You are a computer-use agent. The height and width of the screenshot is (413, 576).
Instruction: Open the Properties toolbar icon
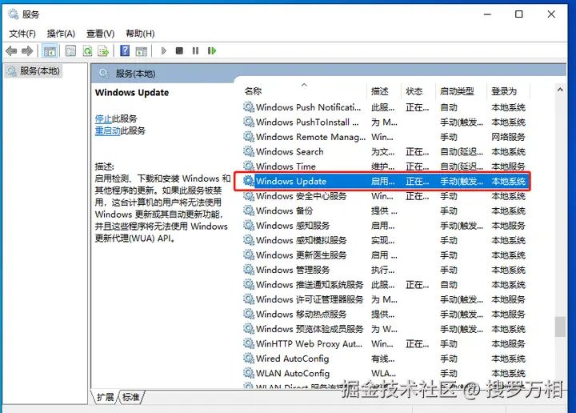70,50
